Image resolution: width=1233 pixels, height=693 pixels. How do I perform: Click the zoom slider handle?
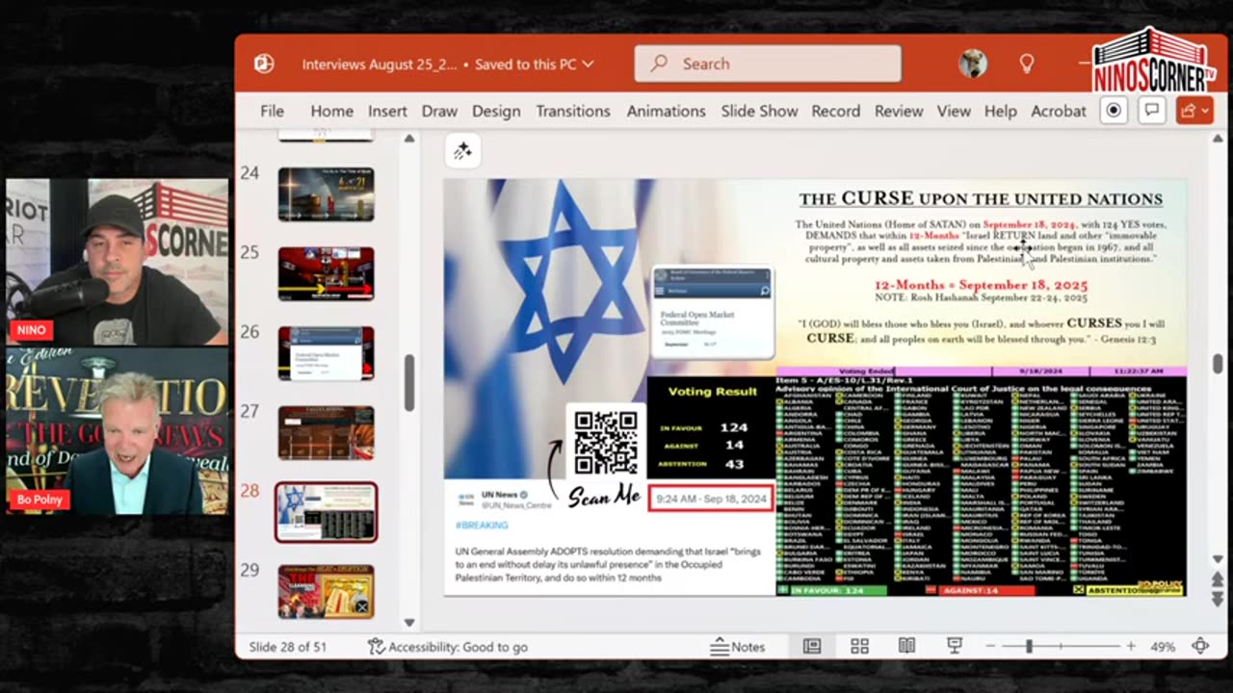pos(1029,647)
